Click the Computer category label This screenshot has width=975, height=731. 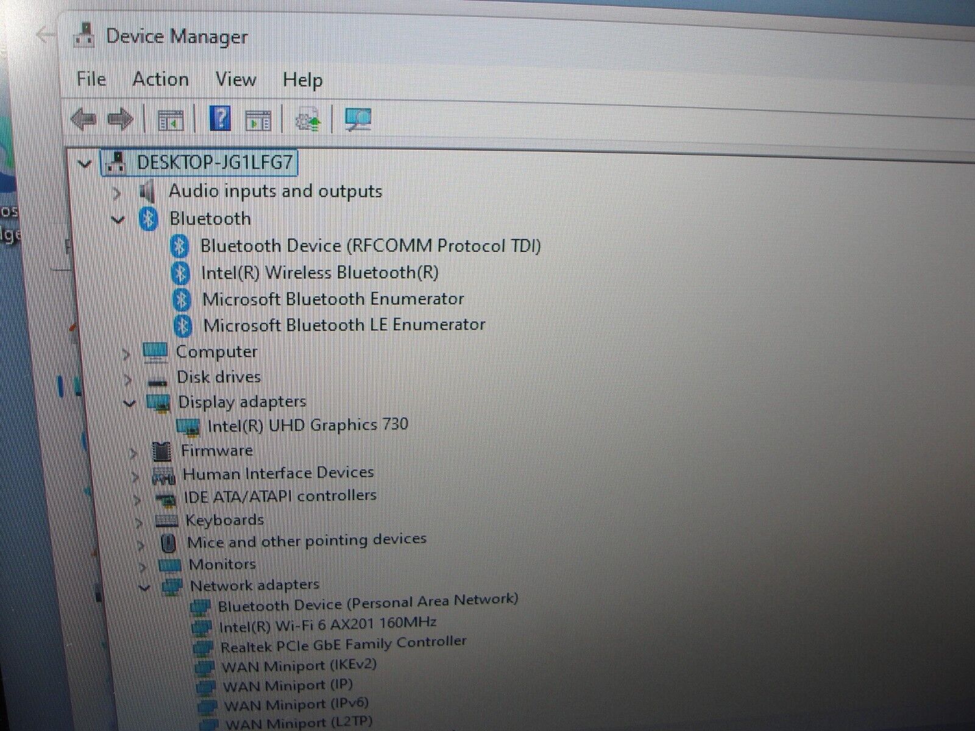tap(217, 351)
